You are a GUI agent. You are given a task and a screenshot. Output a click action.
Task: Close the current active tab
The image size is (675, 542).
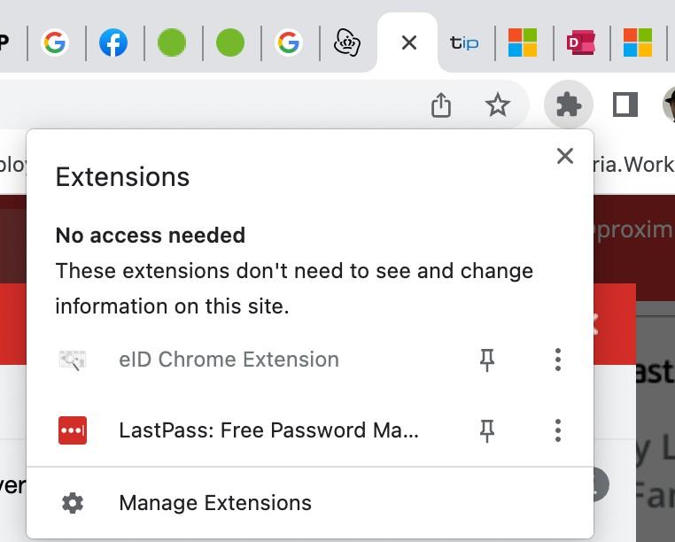coord(408,43)
